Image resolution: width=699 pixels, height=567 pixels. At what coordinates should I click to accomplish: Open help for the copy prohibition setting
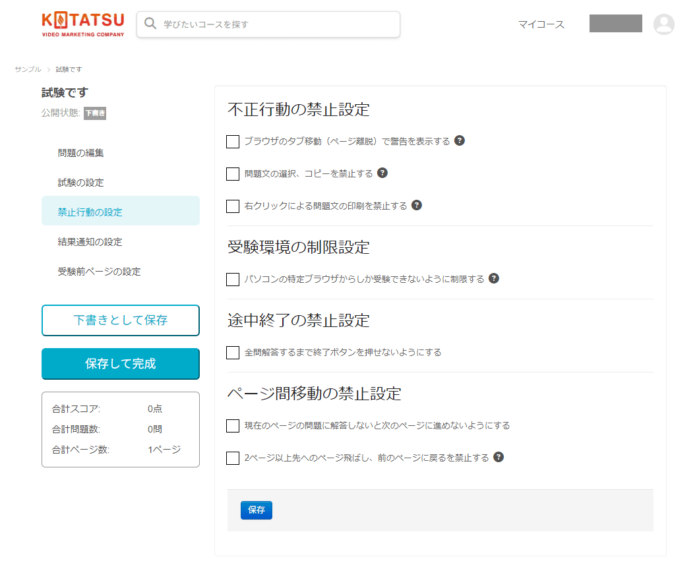coord(383,173)
